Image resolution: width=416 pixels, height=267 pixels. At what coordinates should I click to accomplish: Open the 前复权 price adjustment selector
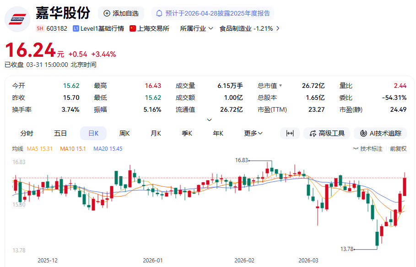pos(398,149)
